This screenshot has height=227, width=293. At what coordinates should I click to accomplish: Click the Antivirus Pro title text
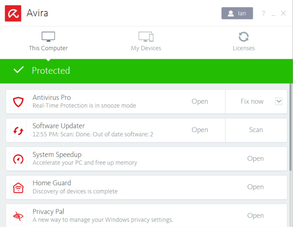click(x=52, y=97)
